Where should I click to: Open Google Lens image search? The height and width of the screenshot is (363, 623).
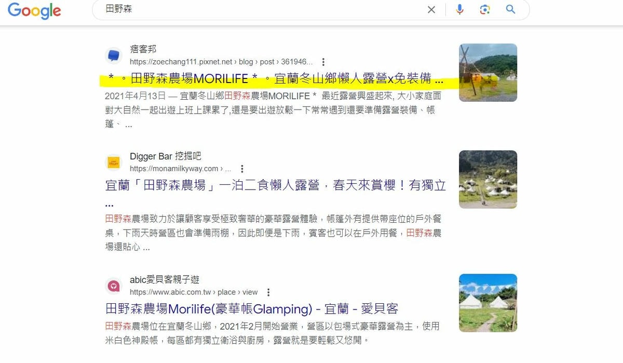point(485,9)
